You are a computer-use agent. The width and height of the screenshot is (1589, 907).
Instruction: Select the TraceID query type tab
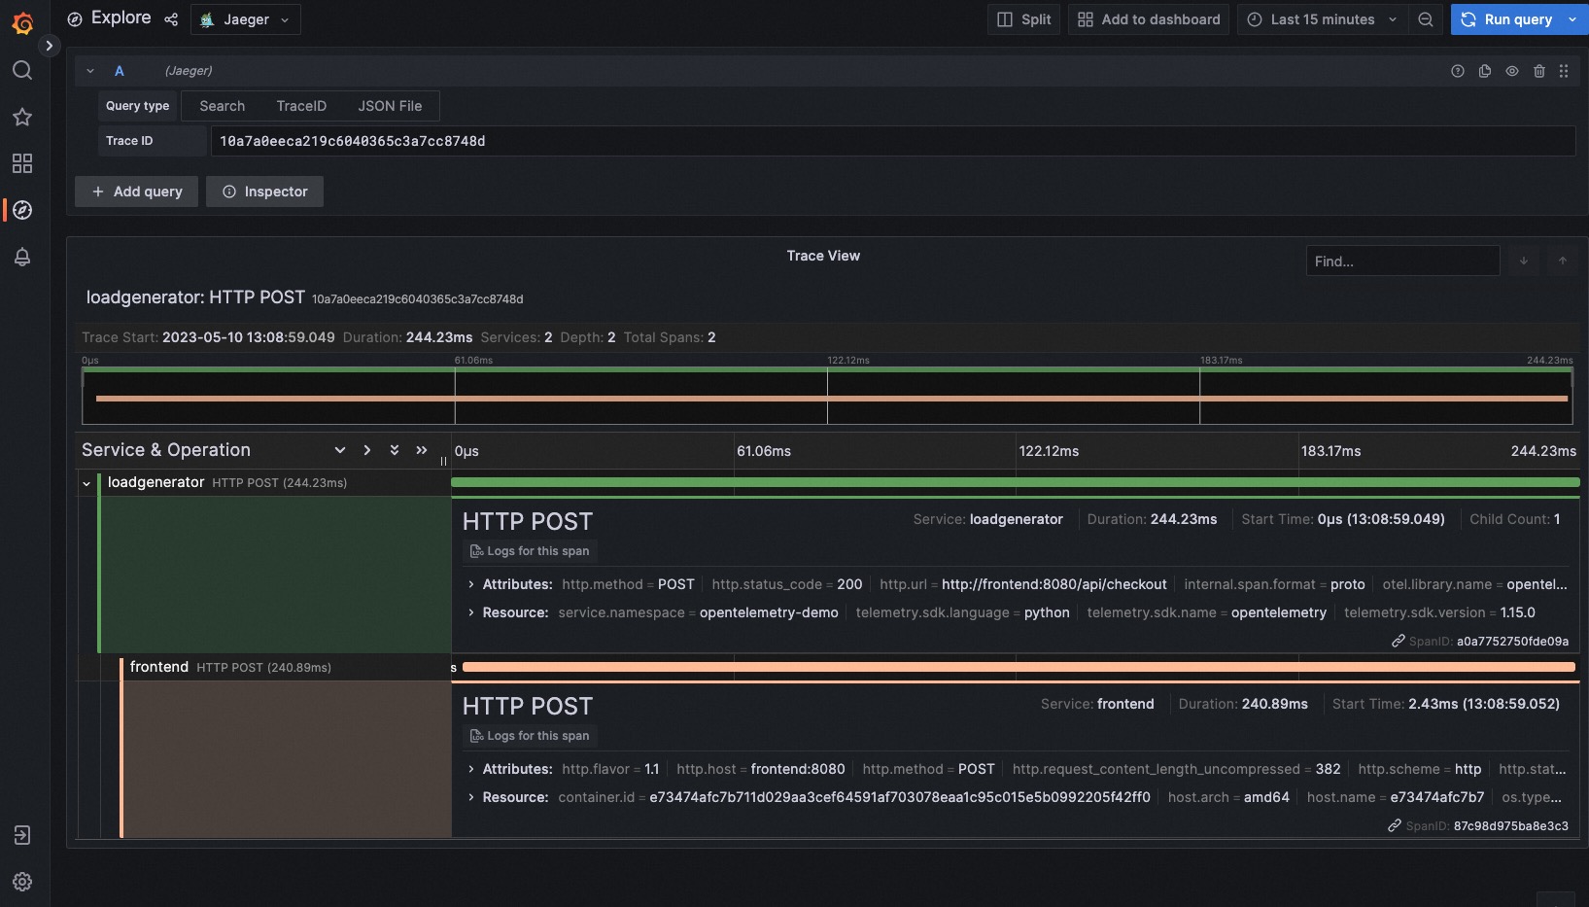pos(301,106)
